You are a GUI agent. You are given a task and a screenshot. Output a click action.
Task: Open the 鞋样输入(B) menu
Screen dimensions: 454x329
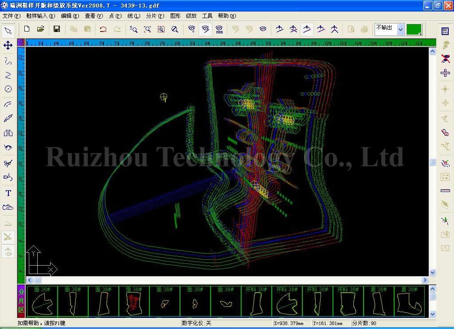coord(40,16)
